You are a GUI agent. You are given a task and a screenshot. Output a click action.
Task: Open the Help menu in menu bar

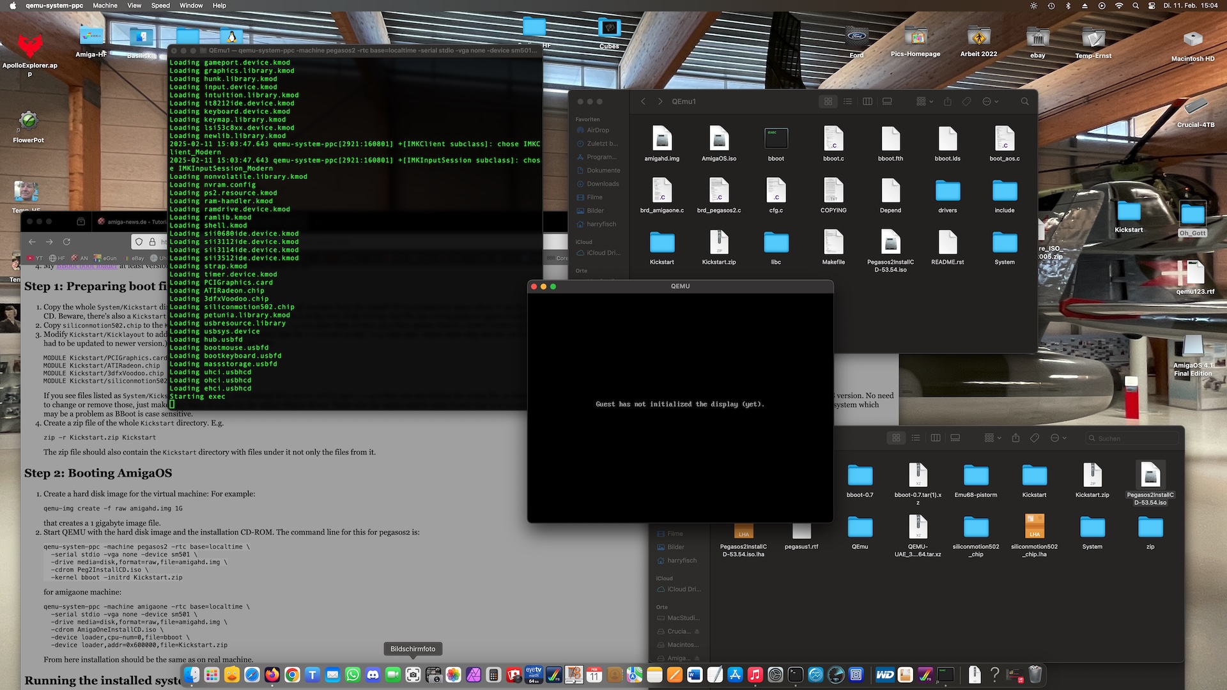tap(219, 5)
